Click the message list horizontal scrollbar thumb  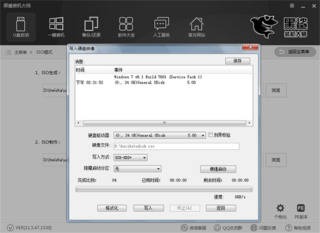pos(165,123)
